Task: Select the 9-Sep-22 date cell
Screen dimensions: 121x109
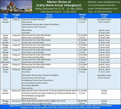Action: click(16, 70)
